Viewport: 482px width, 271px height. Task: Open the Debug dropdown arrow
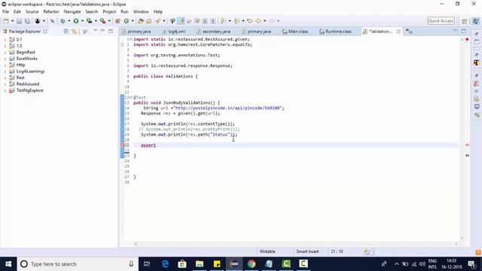point(69,21)
